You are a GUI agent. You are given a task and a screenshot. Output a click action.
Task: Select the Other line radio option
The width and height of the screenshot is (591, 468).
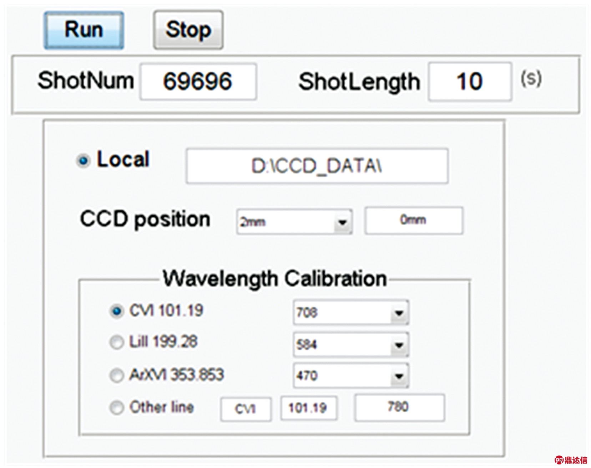pos(116,407)
